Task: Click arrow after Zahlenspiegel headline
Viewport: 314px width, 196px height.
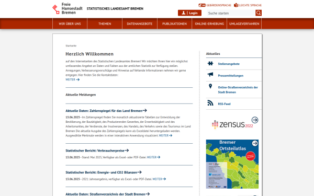Action: click(x=144, y=110)
